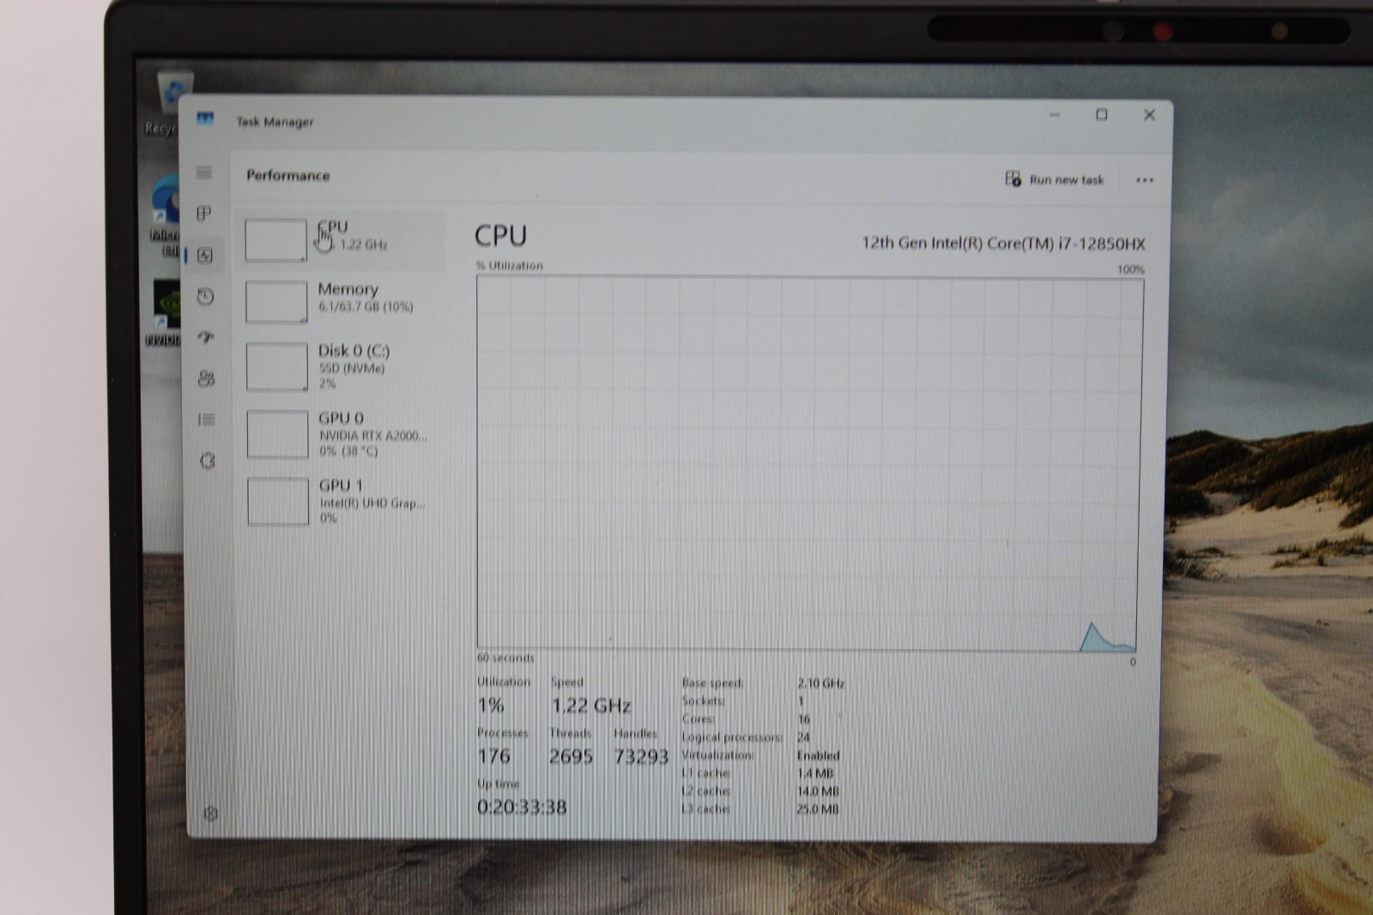This screenshot has height=915, width=1373.
Task: Select the Performance page icon
Action: pos(205,255)
